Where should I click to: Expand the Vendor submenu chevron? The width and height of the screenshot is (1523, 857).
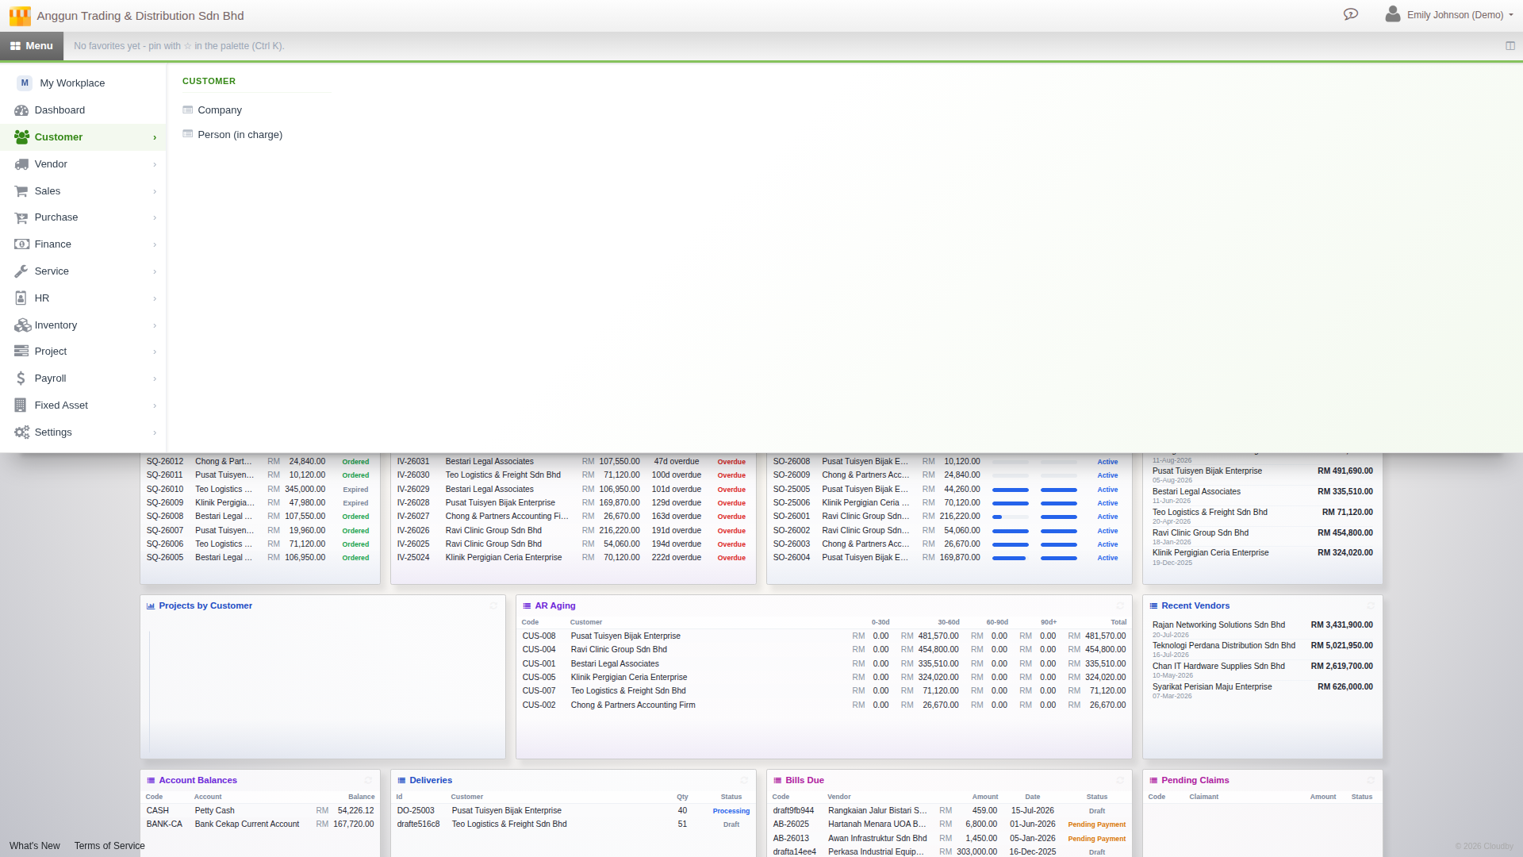[155, 165]
